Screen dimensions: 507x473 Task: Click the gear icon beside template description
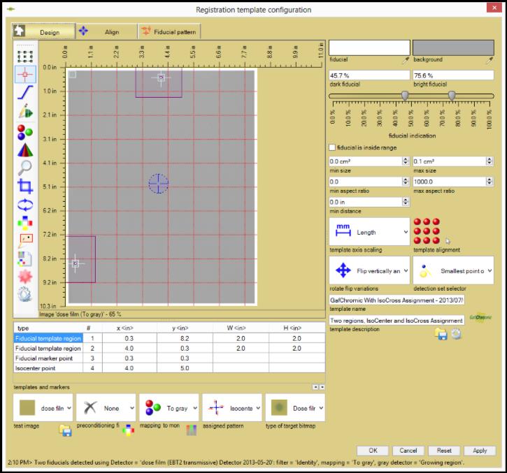(x=456, y=334)
